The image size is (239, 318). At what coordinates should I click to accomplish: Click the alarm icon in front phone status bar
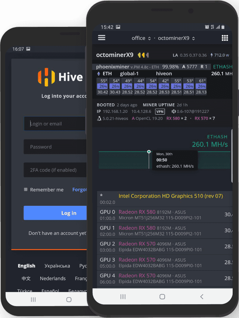pyautogui.click(x=207, y=27)
